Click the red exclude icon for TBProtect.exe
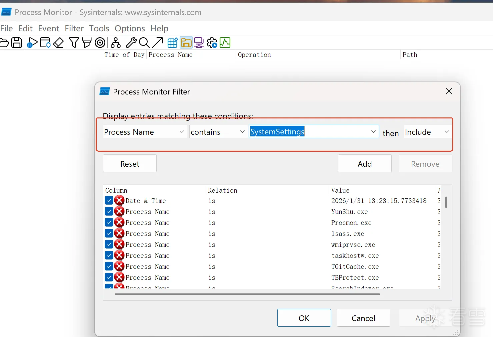The height and width of the screenshot is (337, 493). tap(119, 277)
